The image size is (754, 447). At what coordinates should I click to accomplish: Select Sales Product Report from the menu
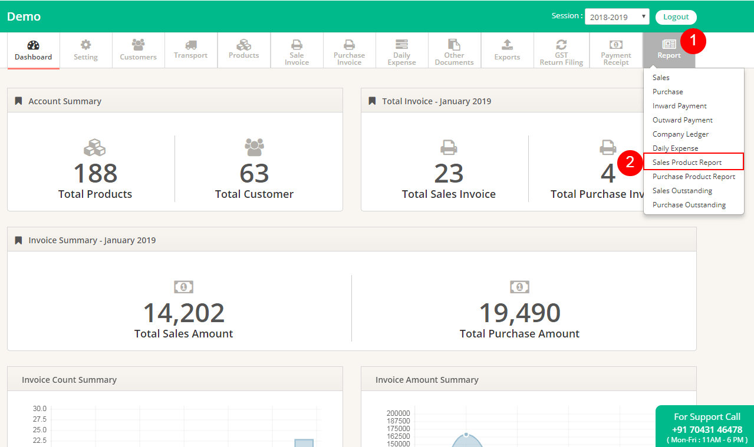pos(687,162)
